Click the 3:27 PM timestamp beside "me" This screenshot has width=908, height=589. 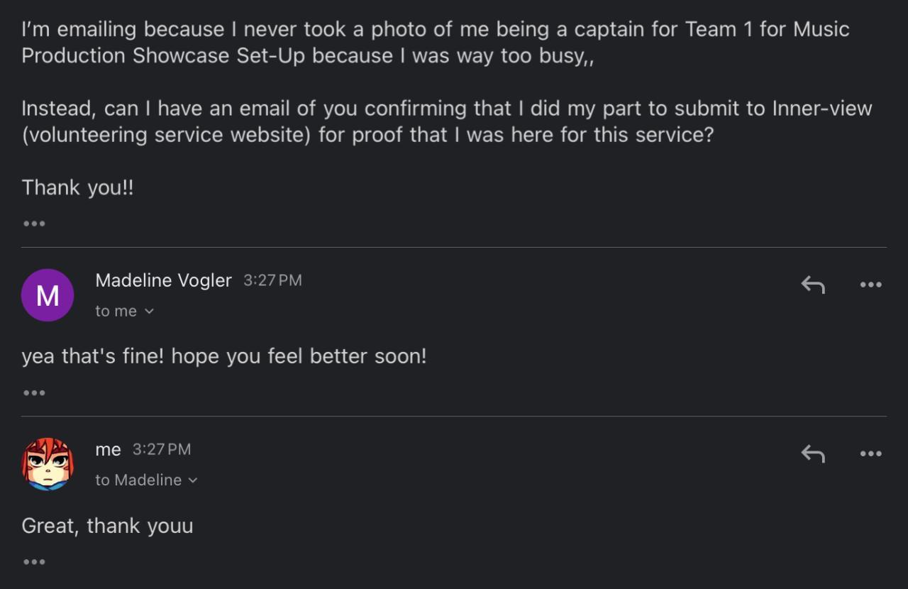coord(162,449)
